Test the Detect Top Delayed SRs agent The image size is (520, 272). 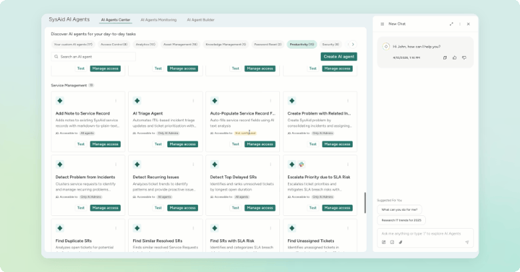pos(235,208)
